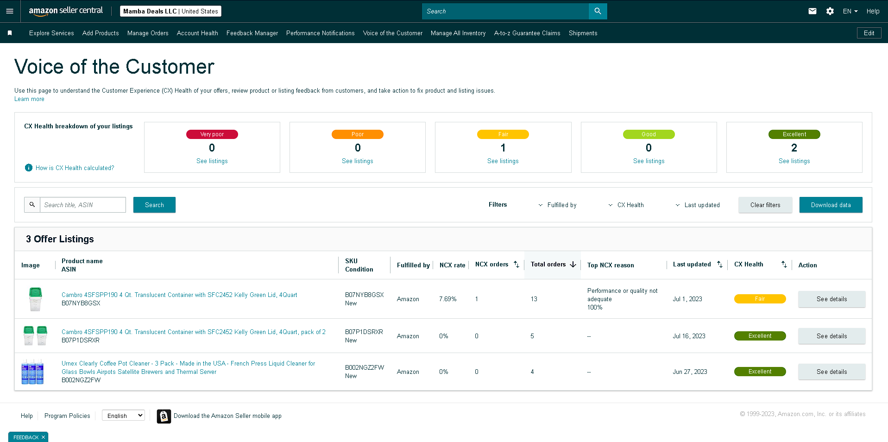Open Explore Services menu item
The height and width of the screenshot is (442, 888).
pos(51,33)
